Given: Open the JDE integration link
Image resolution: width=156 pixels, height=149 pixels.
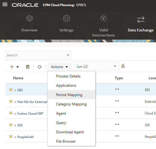Looking at the screenshot, I should [x=20, y=125].
